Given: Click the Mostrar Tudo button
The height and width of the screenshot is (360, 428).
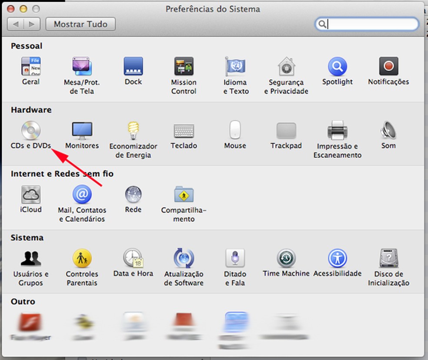Looking at the screenshot, I should coord(80,24).
